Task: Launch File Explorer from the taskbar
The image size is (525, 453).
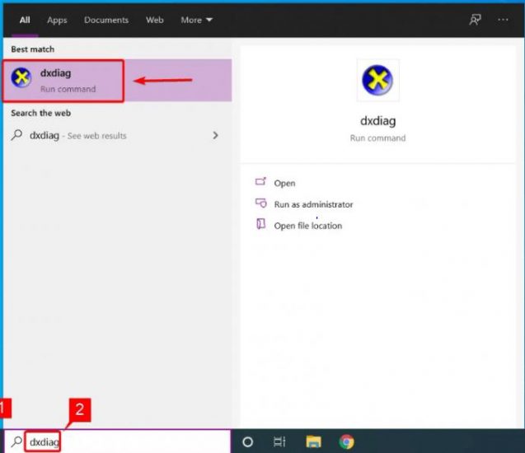Action: [313, 442]
